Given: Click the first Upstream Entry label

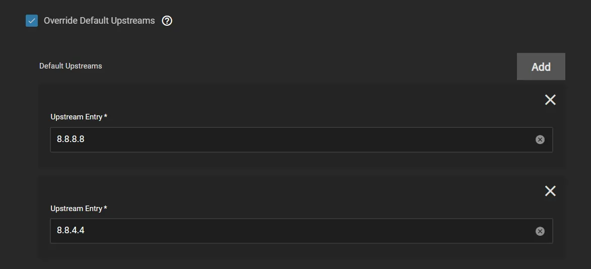Looking at the screenshot, I should pyautogui.click(x=76, y=117).
